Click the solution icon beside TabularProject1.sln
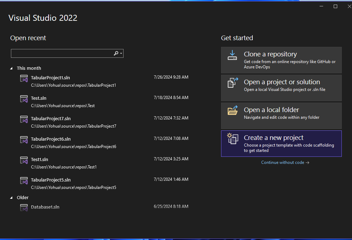 coord(24,79)
